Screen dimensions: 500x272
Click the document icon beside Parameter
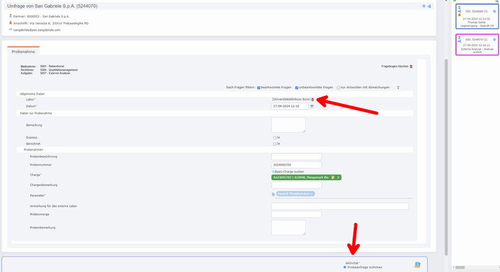coord(274,194)
